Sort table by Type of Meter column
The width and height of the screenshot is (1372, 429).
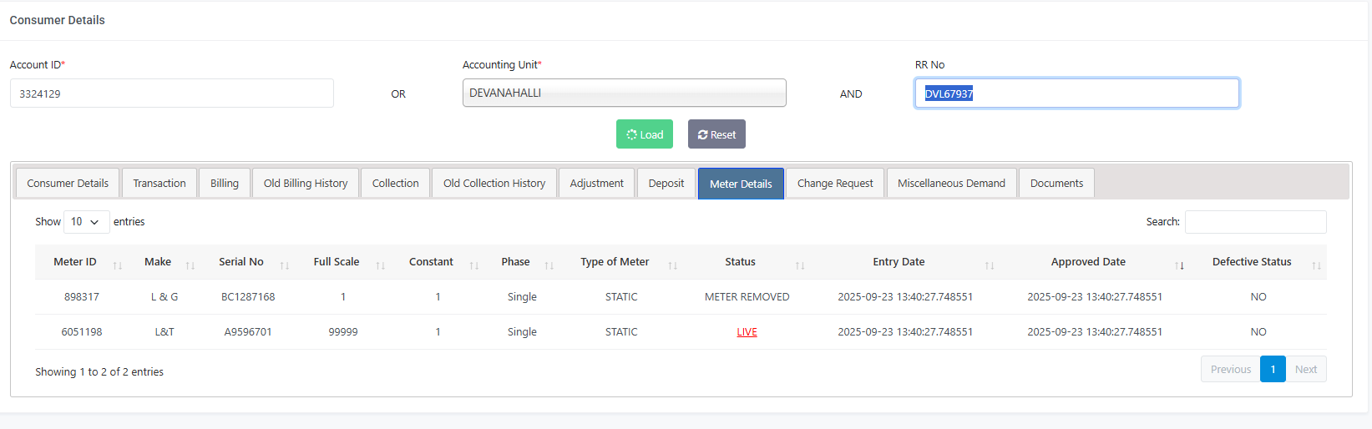(615, 262)
